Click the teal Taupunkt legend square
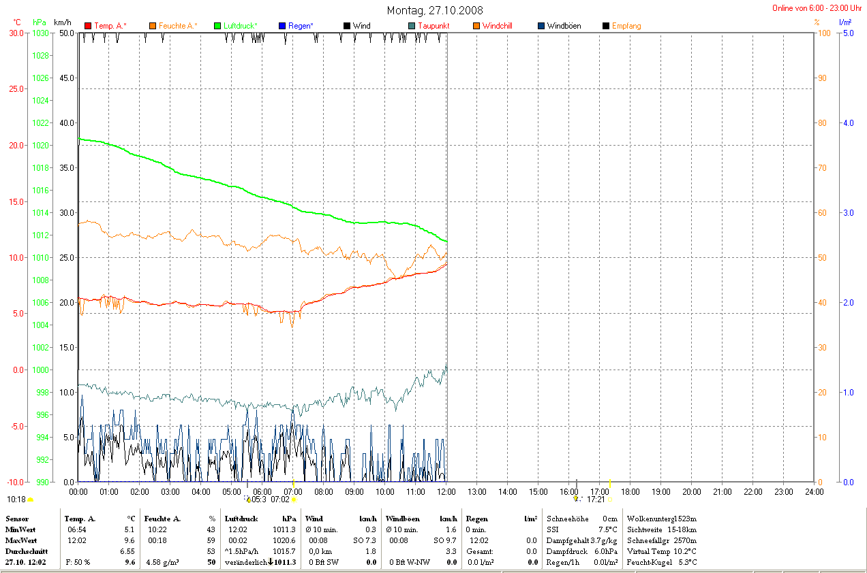Image resolution: width=867 pixels, height=573 pixels. coord(412,26)
